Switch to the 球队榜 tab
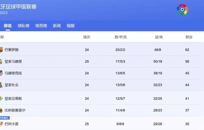The height and width of the screenshot is (130, 204). click(24, 26)
